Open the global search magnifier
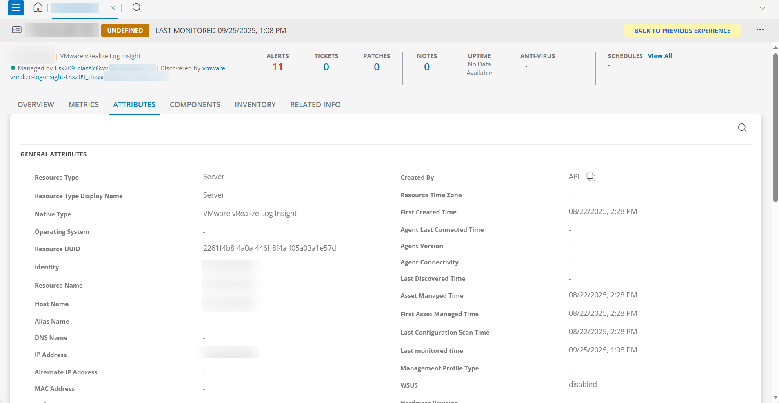Image resolution: width=779 pixels, height=403 pixels. coord(137,8)
